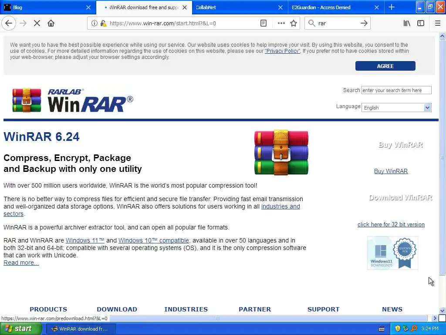446x335 pixels.
Task: Open Windows 10 compatible link
Action: coord(154,240)
